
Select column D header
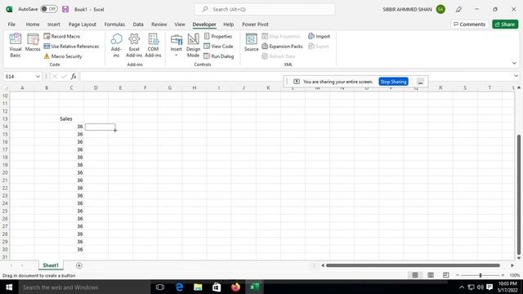tap(96, 87)
